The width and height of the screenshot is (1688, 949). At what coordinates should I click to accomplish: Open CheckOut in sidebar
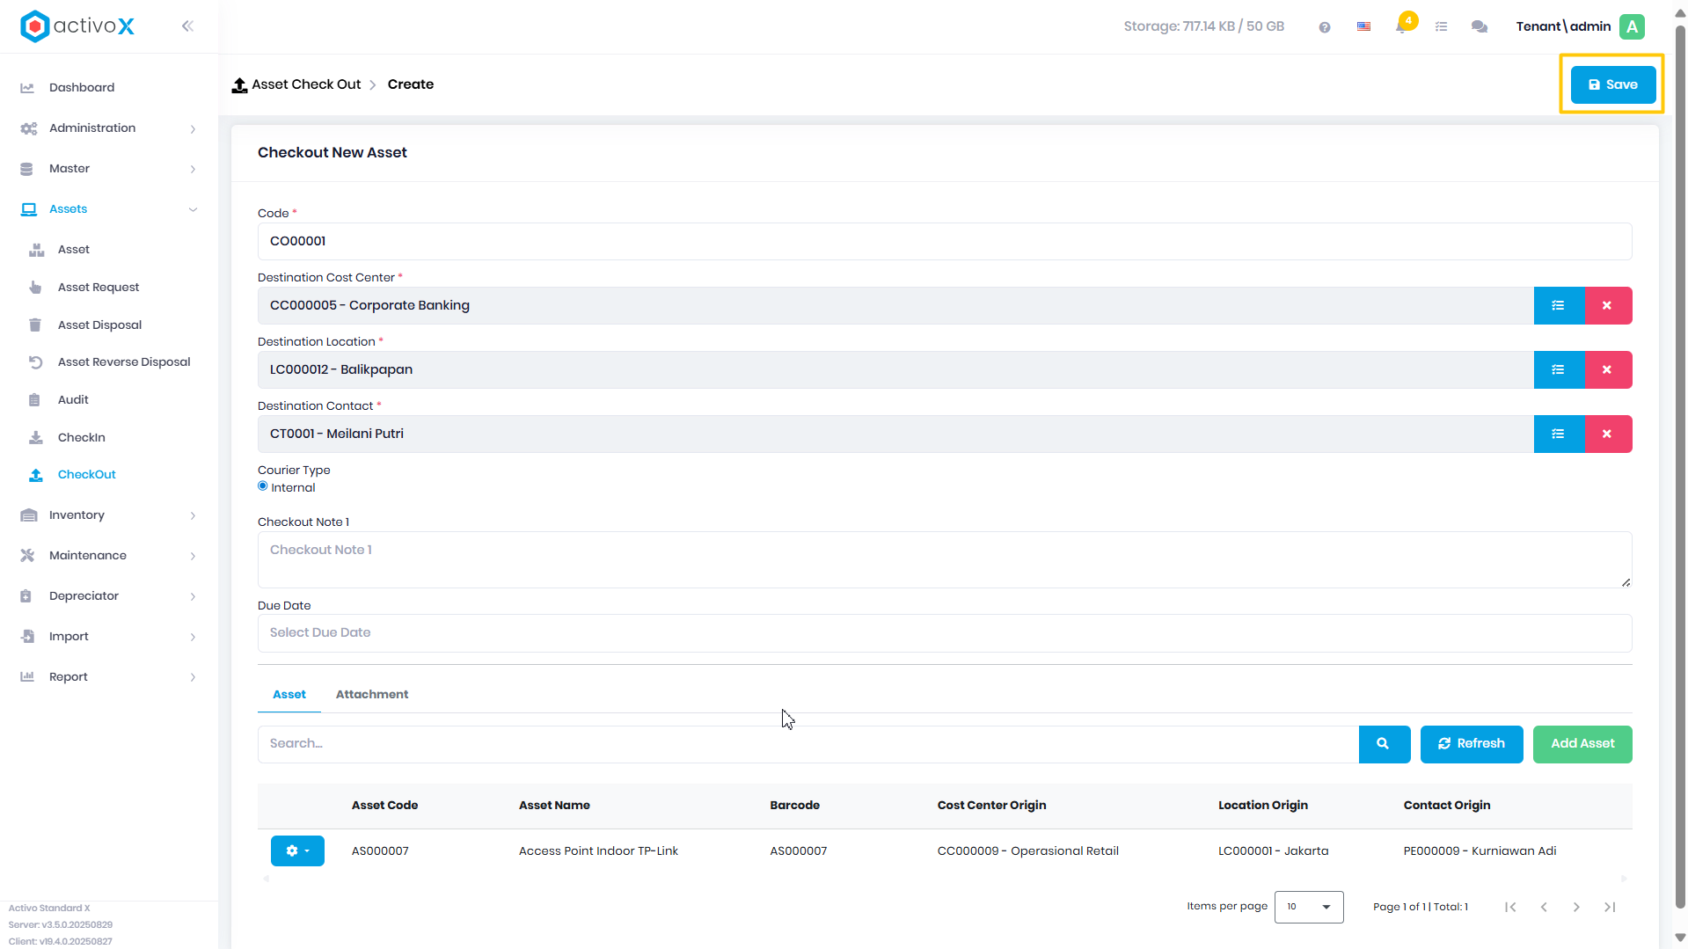[86, 475]
